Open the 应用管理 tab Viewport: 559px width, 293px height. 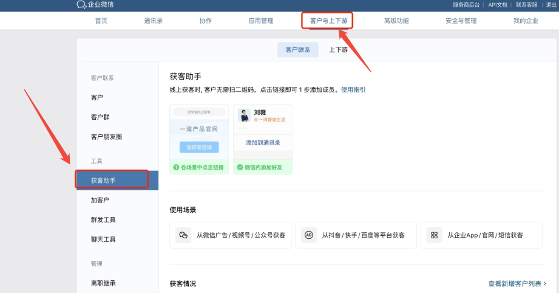coord(261,21)
